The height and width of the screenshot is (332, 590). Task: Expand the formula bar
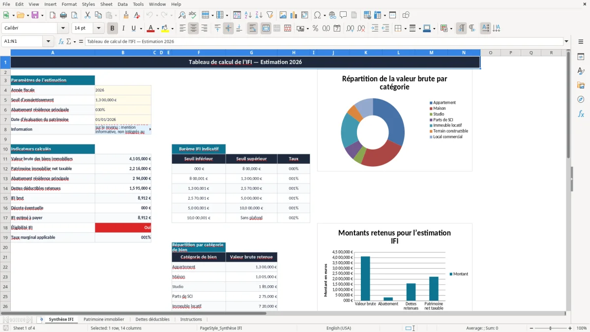[x=566, y=41]
